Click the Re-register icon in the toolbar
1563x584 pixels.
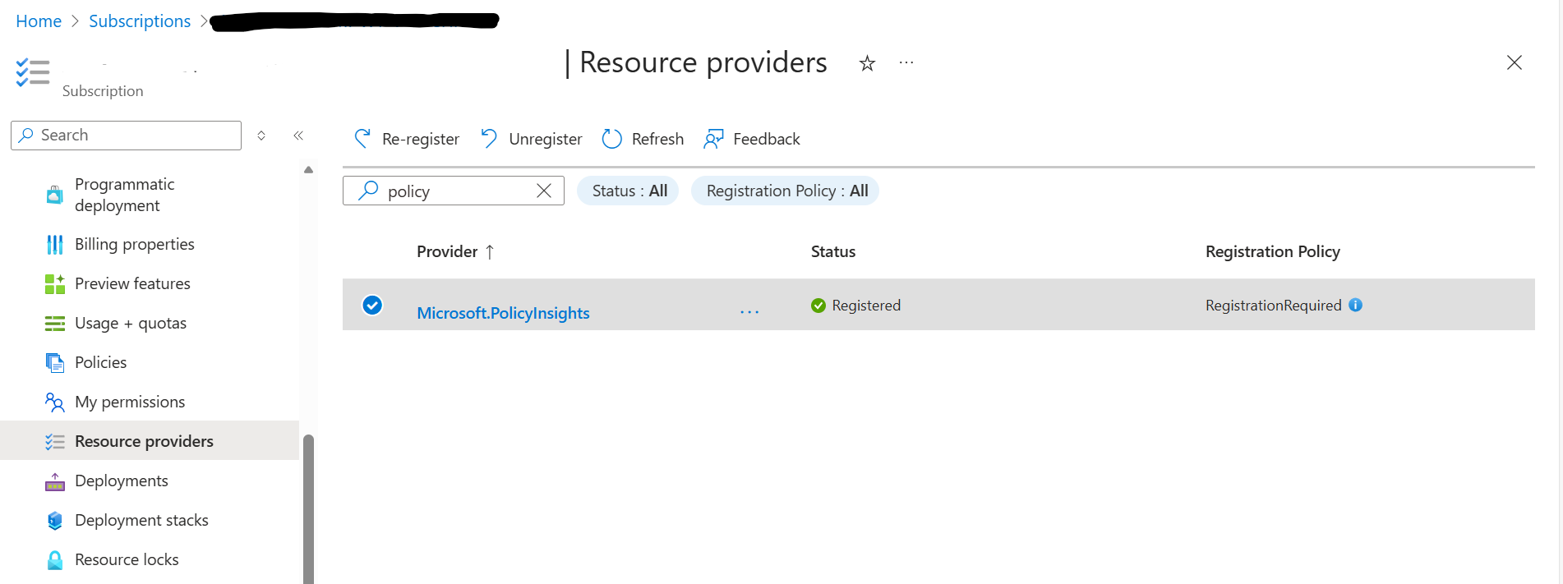[362, 139]
